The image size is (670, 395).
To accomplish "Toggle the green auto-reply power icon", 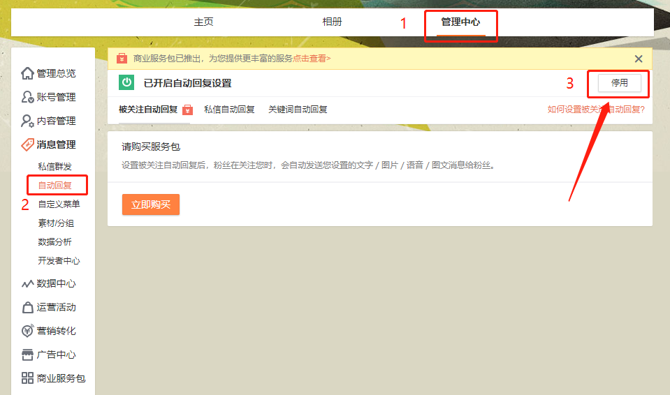I will (x=126, y=82).
